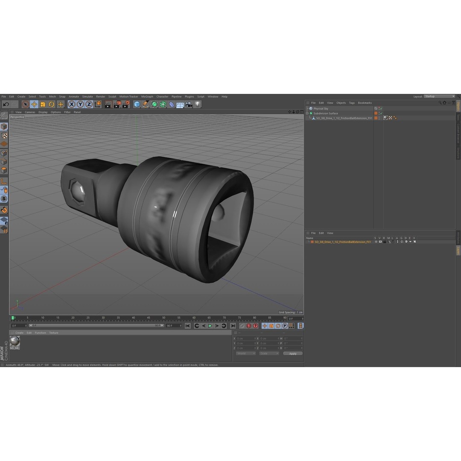Open material manager Create menu
461x461 pixels.
pyautogui.click(x=19, y=333)
